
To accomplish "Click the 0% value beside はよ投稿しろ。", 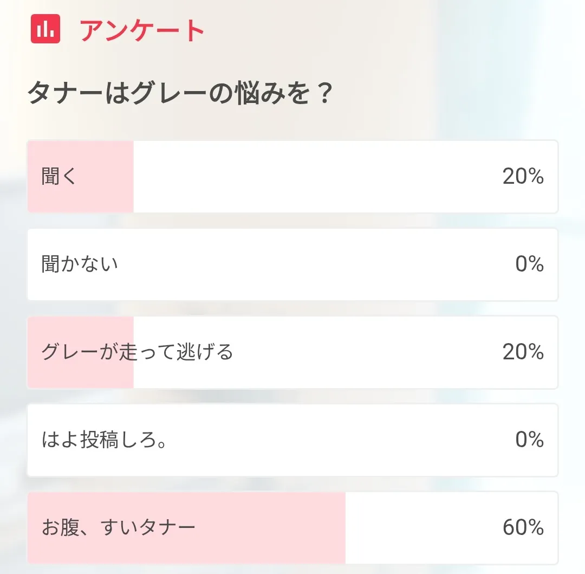I will tap(529, 440).
